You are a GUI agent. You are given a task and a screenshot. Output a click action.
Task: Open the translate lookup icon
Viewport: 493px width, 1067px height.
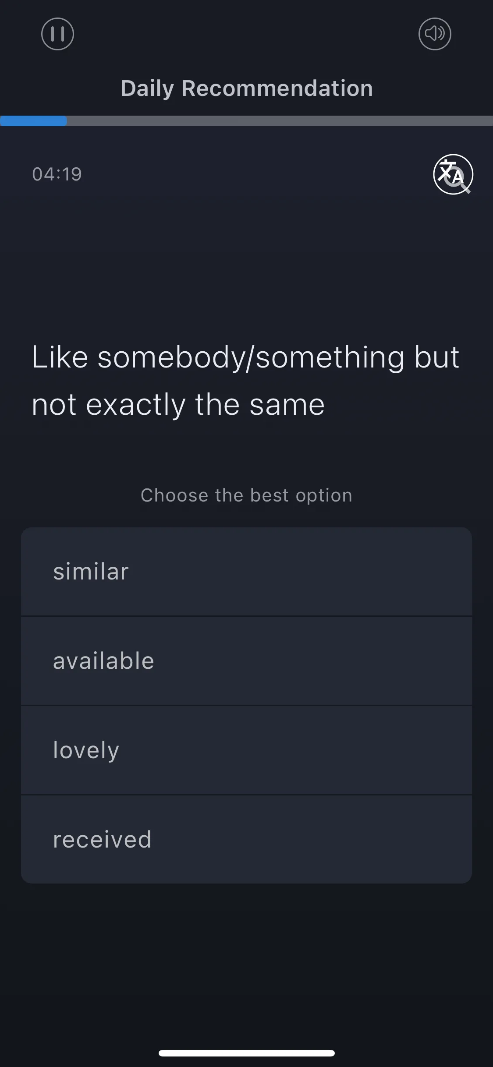pos(453,174)
